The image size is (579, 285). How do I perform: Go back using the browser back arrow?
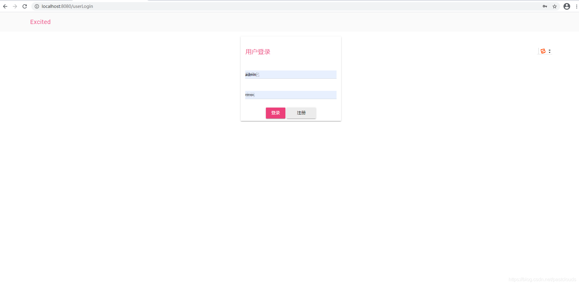tap(5, 6)
